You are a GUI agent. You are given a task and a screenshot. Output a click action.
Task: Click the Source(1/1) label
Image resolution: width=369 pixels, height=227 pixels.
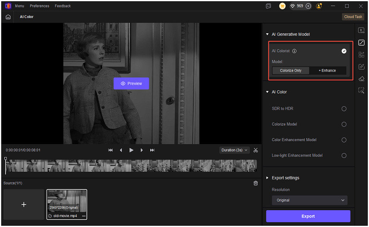[x=13, y=183]
